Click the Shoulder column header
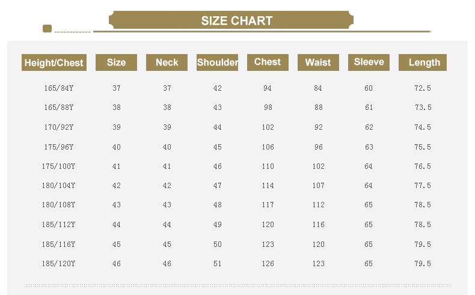Viewport: 475px width, 295px height. pos(217,62)
